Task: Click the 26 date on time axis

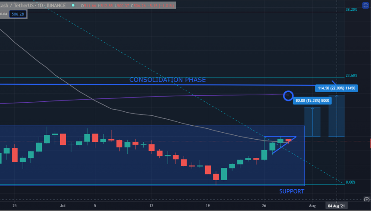Action: coord(264,206)
